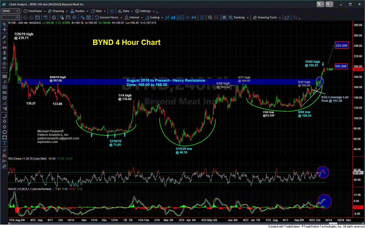The image size is (365, 228).
Task: Pick the arc drawing tool
Action: 4,116
